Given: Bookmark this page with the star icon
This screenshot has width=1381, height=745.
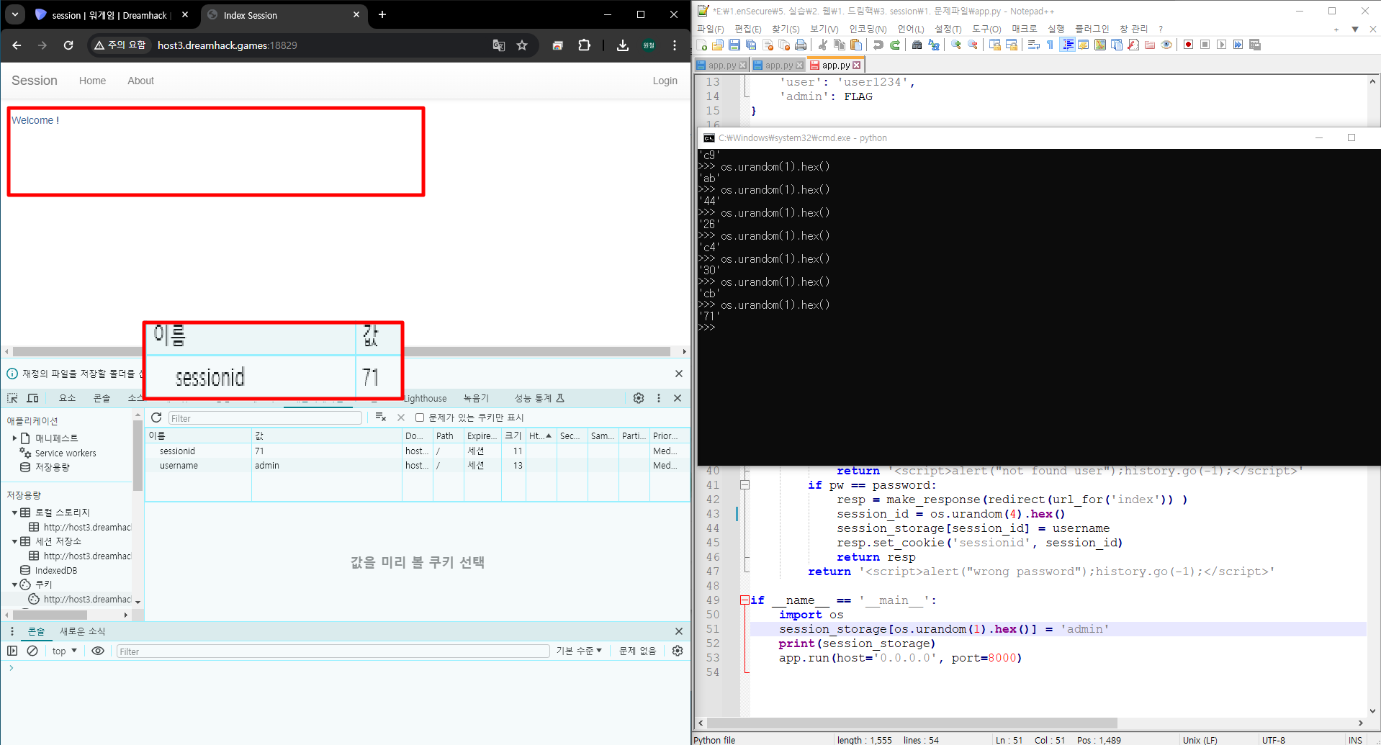Looking at the screenshot, I should (522, 45).
